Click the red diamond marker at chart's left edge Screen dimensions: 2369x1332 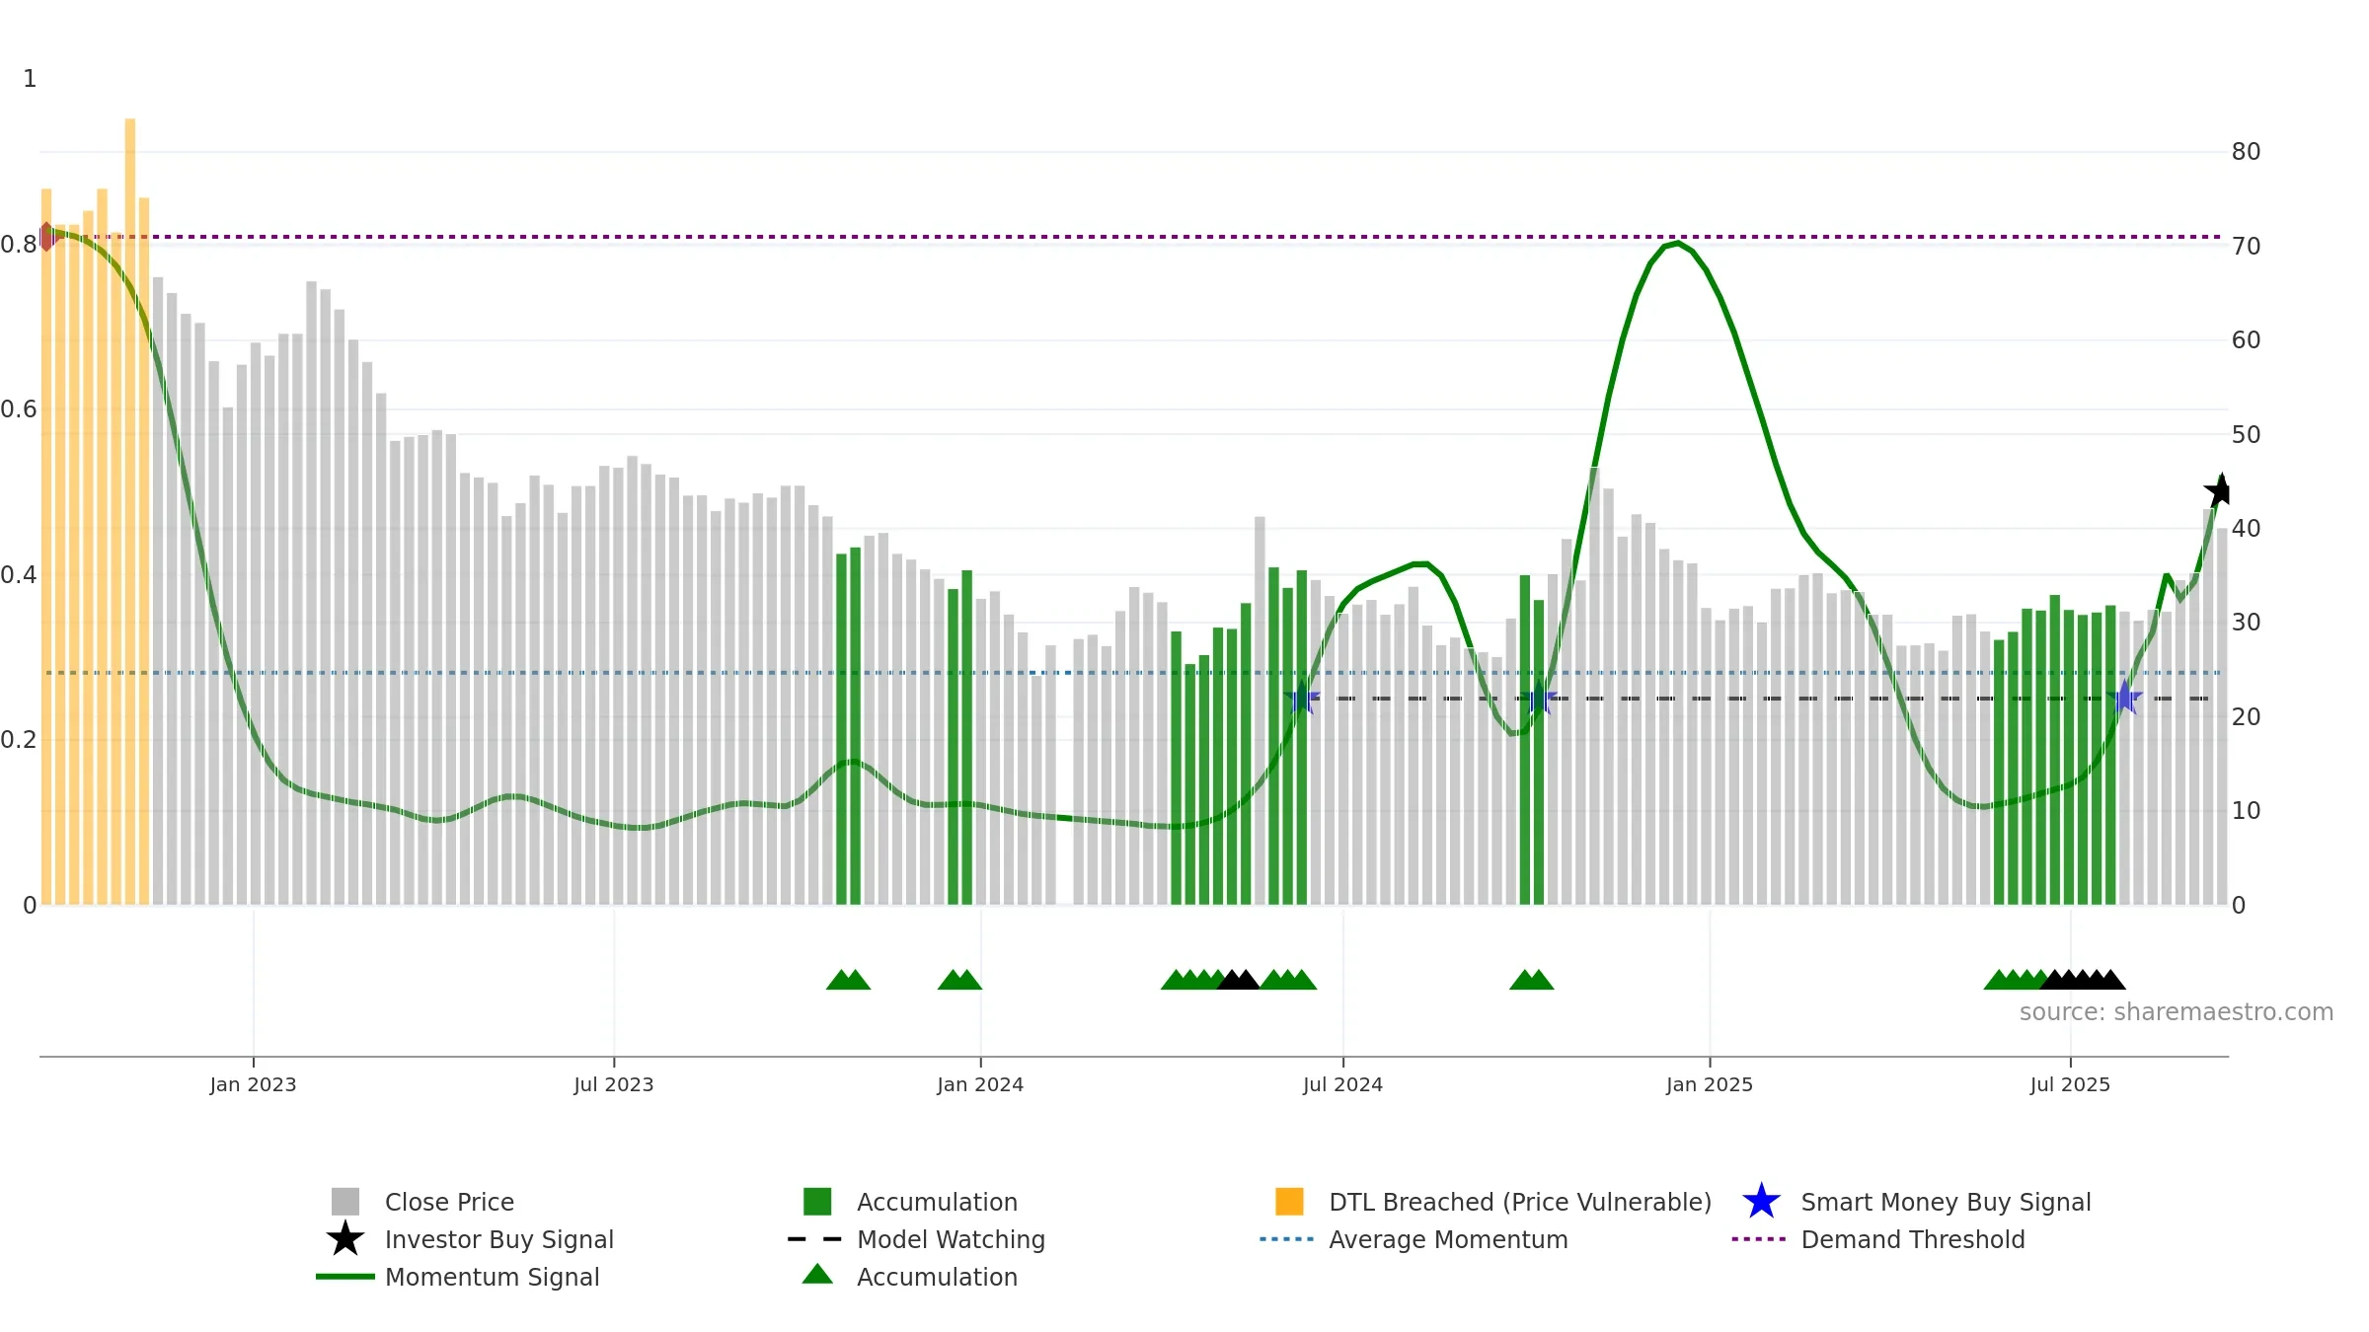(x=46, y=237)
